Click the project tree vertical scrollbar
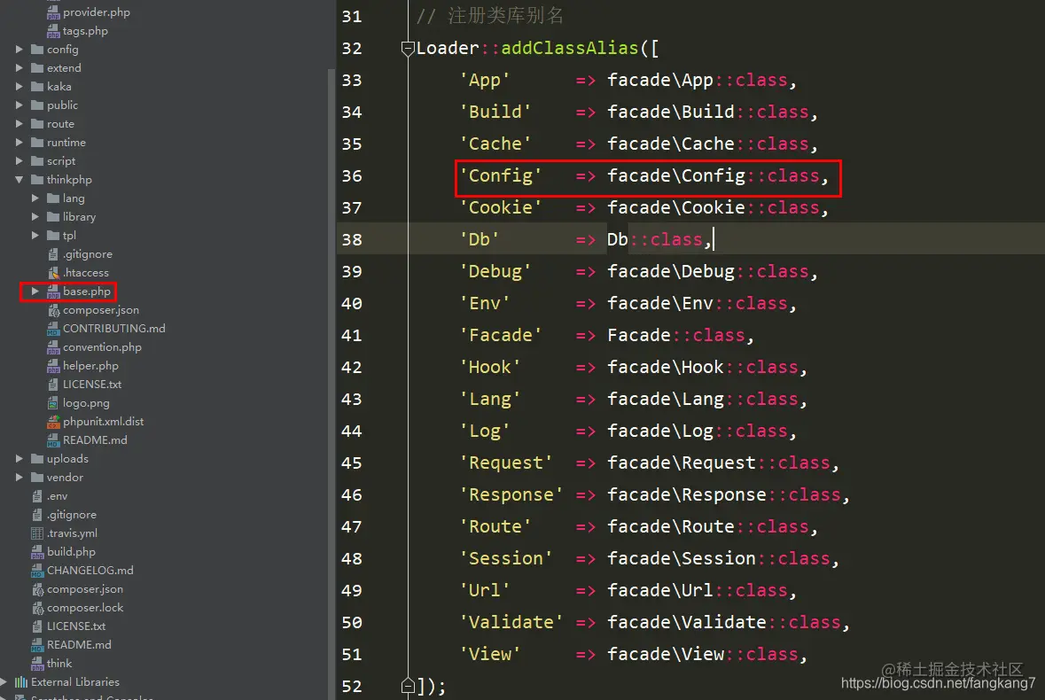Viewport: 1045px width, 700px height. point(331,383)
